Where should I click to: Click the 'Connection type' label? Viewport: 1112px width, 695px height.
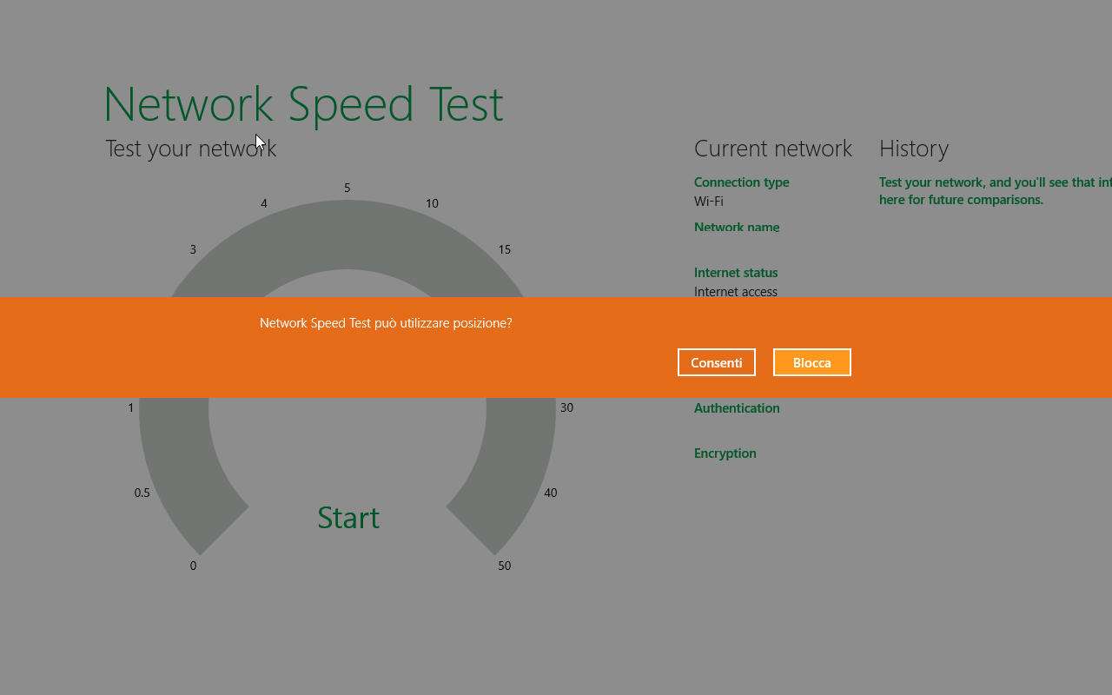click(742, 182)
